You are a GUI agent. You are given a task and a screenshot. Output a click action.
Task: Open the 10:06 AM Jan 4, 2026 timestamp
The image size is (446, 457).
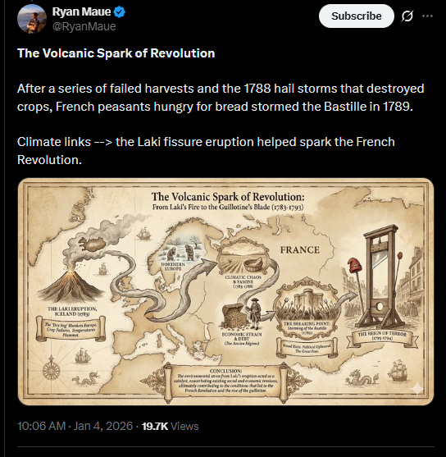(75, 426)
